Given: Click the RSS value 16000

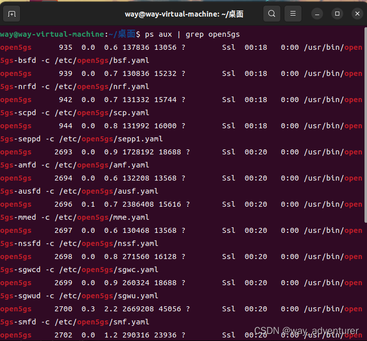Looking at the screenshot, I should click(x=165, y=126).
